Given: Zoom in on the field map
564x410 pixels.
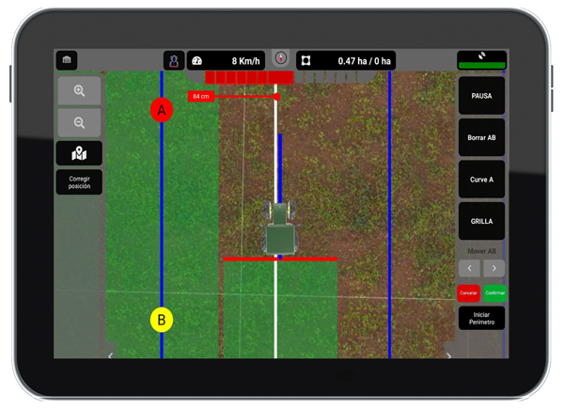Looking at the screenshot, I should [x=79, y=91].
